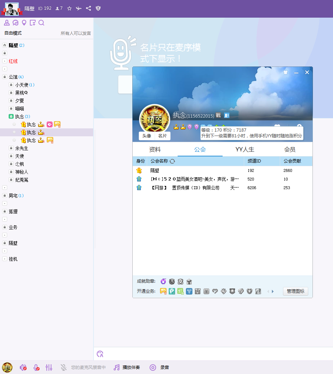Click the refresh icon next to 公会名称

(172, 161)
